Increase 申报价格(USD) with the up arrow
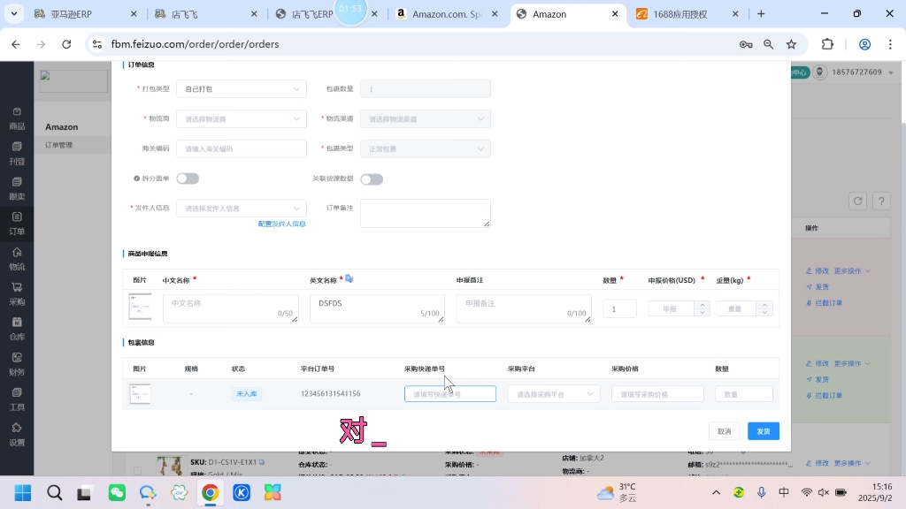The width and height of the screenshot is (906, 509). tap(702, 305)
